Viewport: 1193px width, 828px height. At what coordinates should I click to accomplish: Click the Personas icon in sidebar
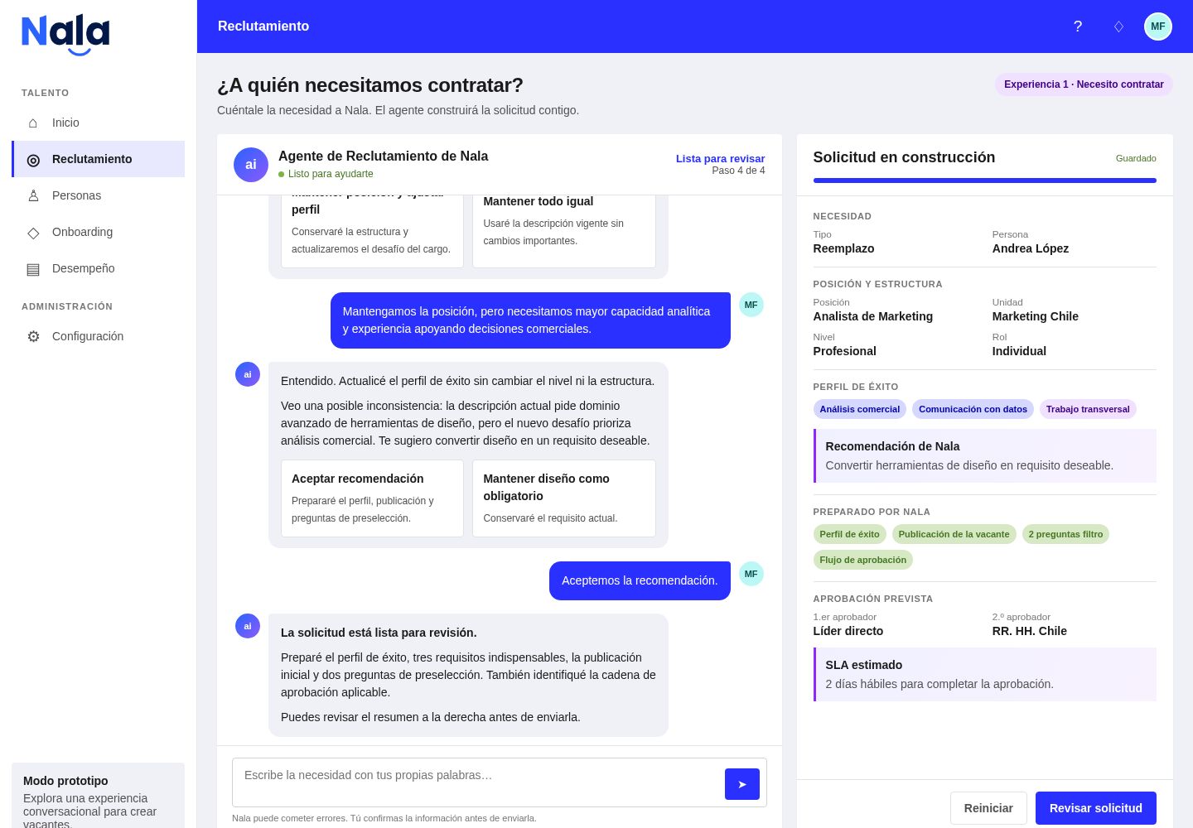[x=33, y=195]
